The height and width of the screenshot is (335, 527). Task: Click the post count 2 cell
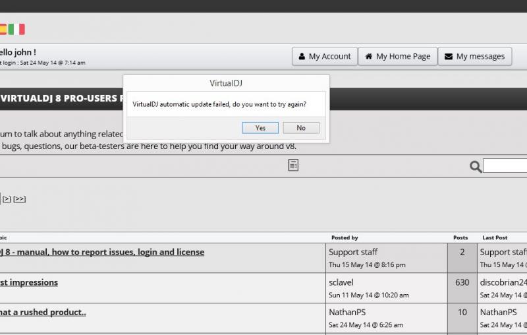[462, 258]
